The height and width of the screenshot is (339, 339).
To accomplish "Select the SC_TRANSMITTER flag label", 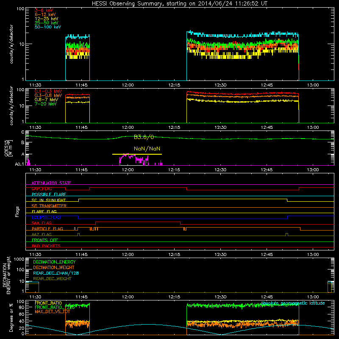I will [49, 206].
